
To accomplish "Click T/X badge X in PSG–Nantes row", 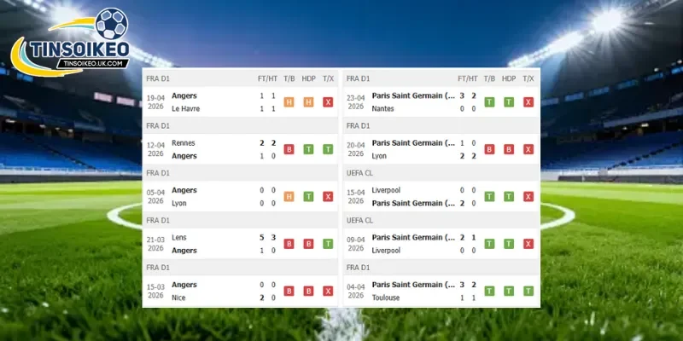I will pos(528,102).
